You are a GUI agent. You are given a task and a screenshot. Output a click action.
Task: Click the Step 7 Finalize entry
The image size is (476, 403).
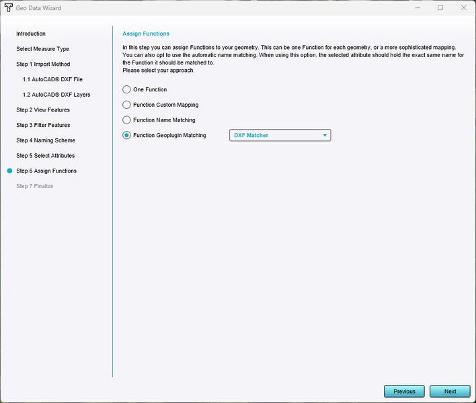[x=34, y=186]
